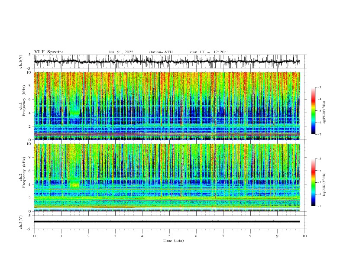Click the time axis tick label "2"
Screen dimensions: 343x265
point(88,236)
